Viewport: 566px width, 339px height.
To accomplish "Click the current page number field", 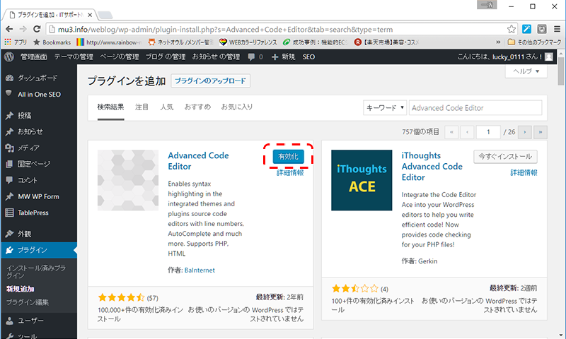I will (488, 132).
